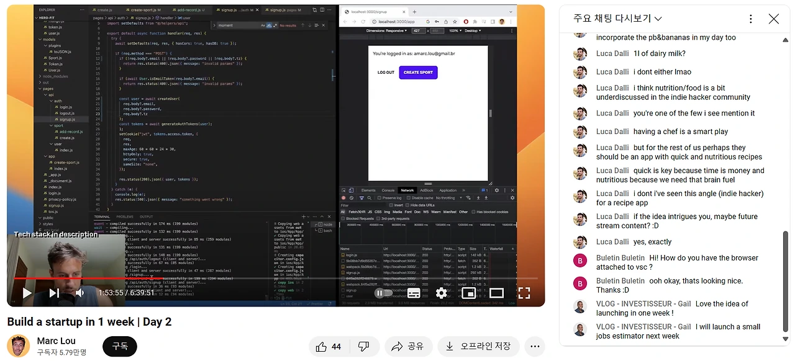Skip to the next video
Image resolution: width=795 pixels, height=361 pixels.
(54, 293)
